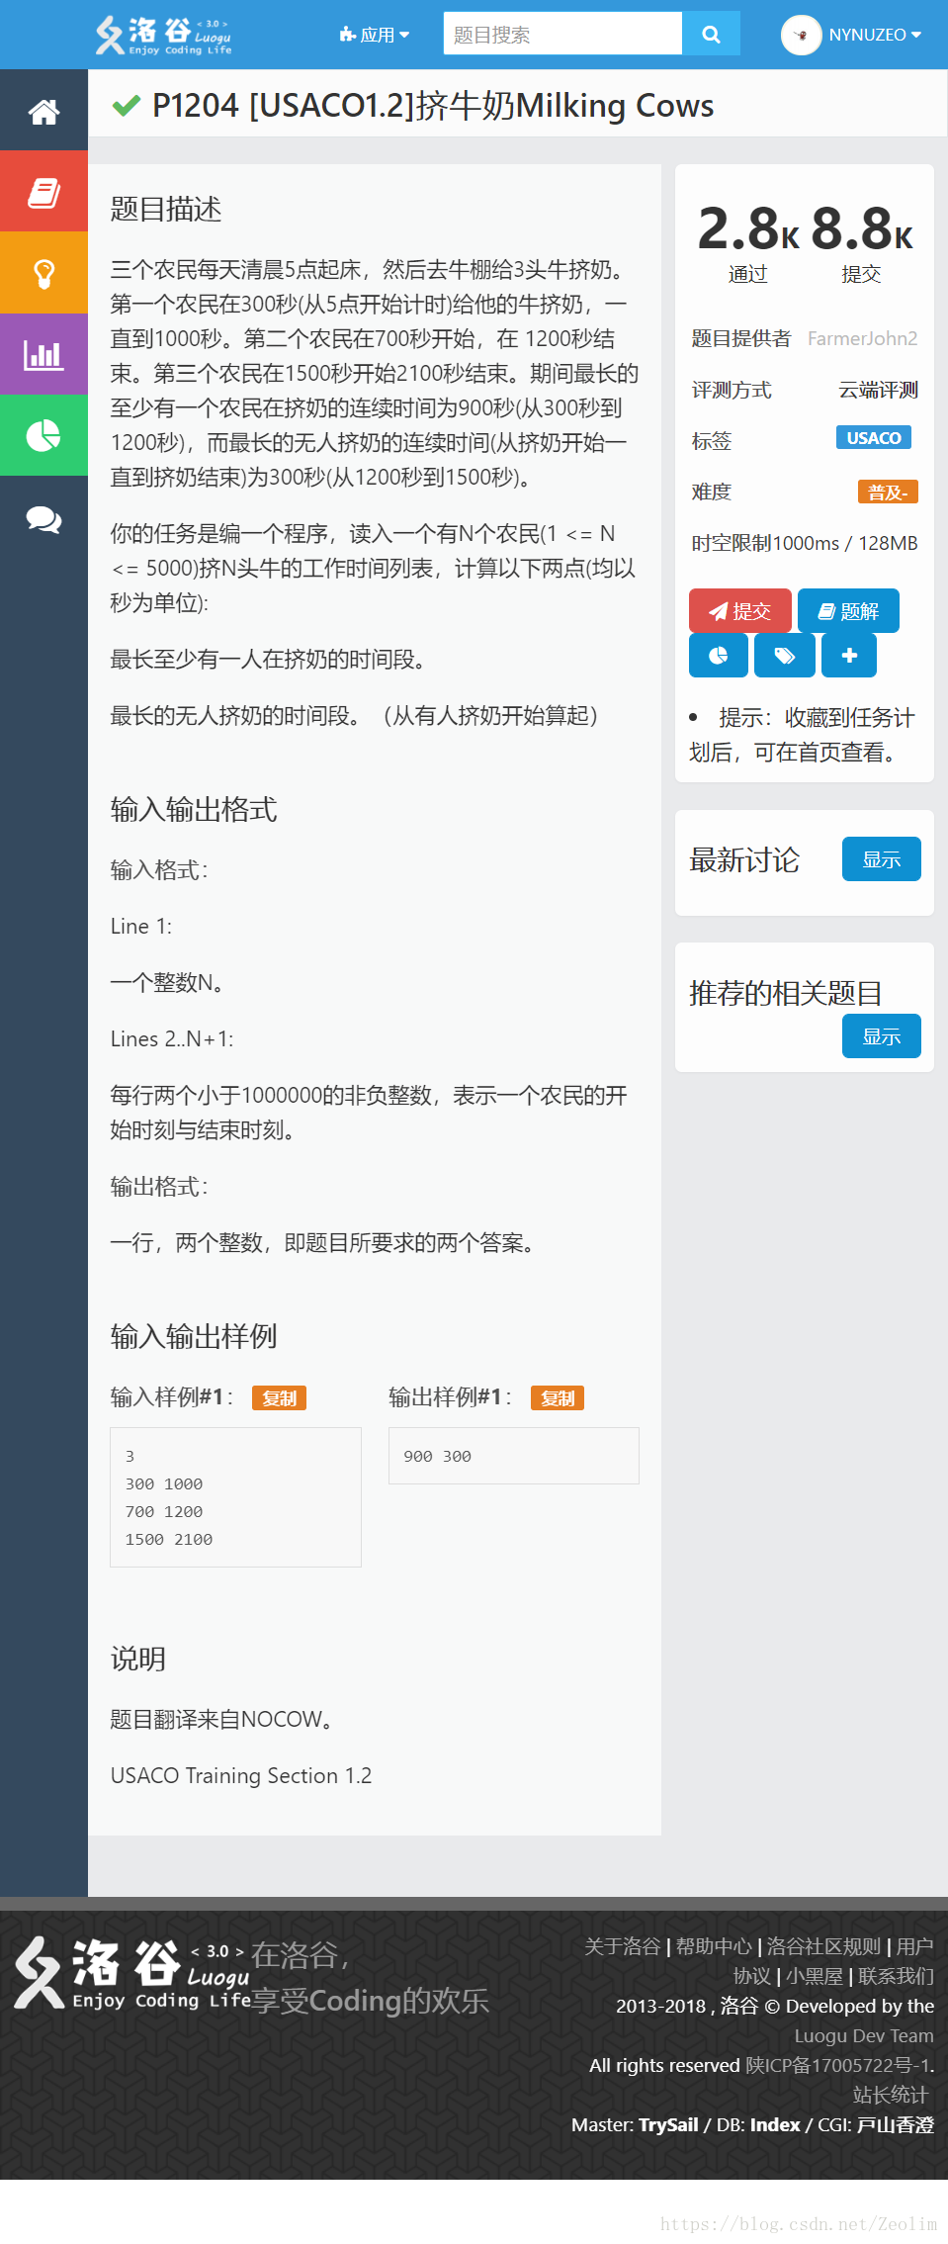Click the USACO tag label
The height and width of the screenshot is (2244, 948).
click(874, 438)
